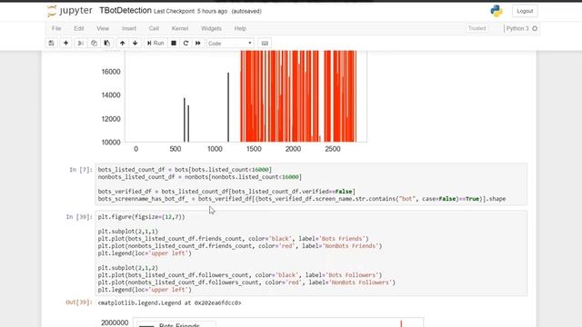Click the Logout button
The width and height of the screenshot is (582, 327).
(525, 11)
